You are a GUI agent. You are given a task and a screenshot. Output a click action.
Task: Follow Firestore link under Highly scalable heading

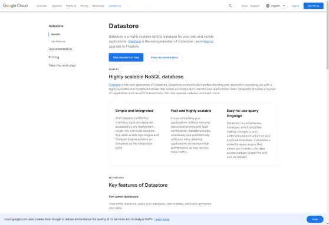click(x=114, y=85)
